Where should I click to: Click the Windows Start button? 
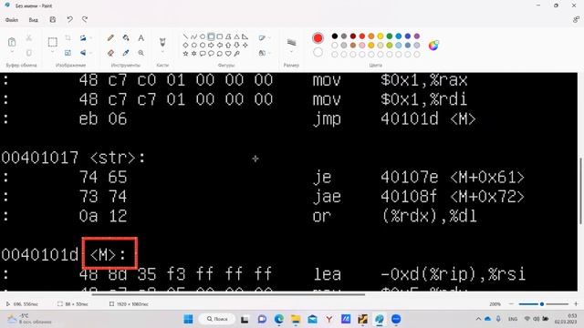coord(189,319)
